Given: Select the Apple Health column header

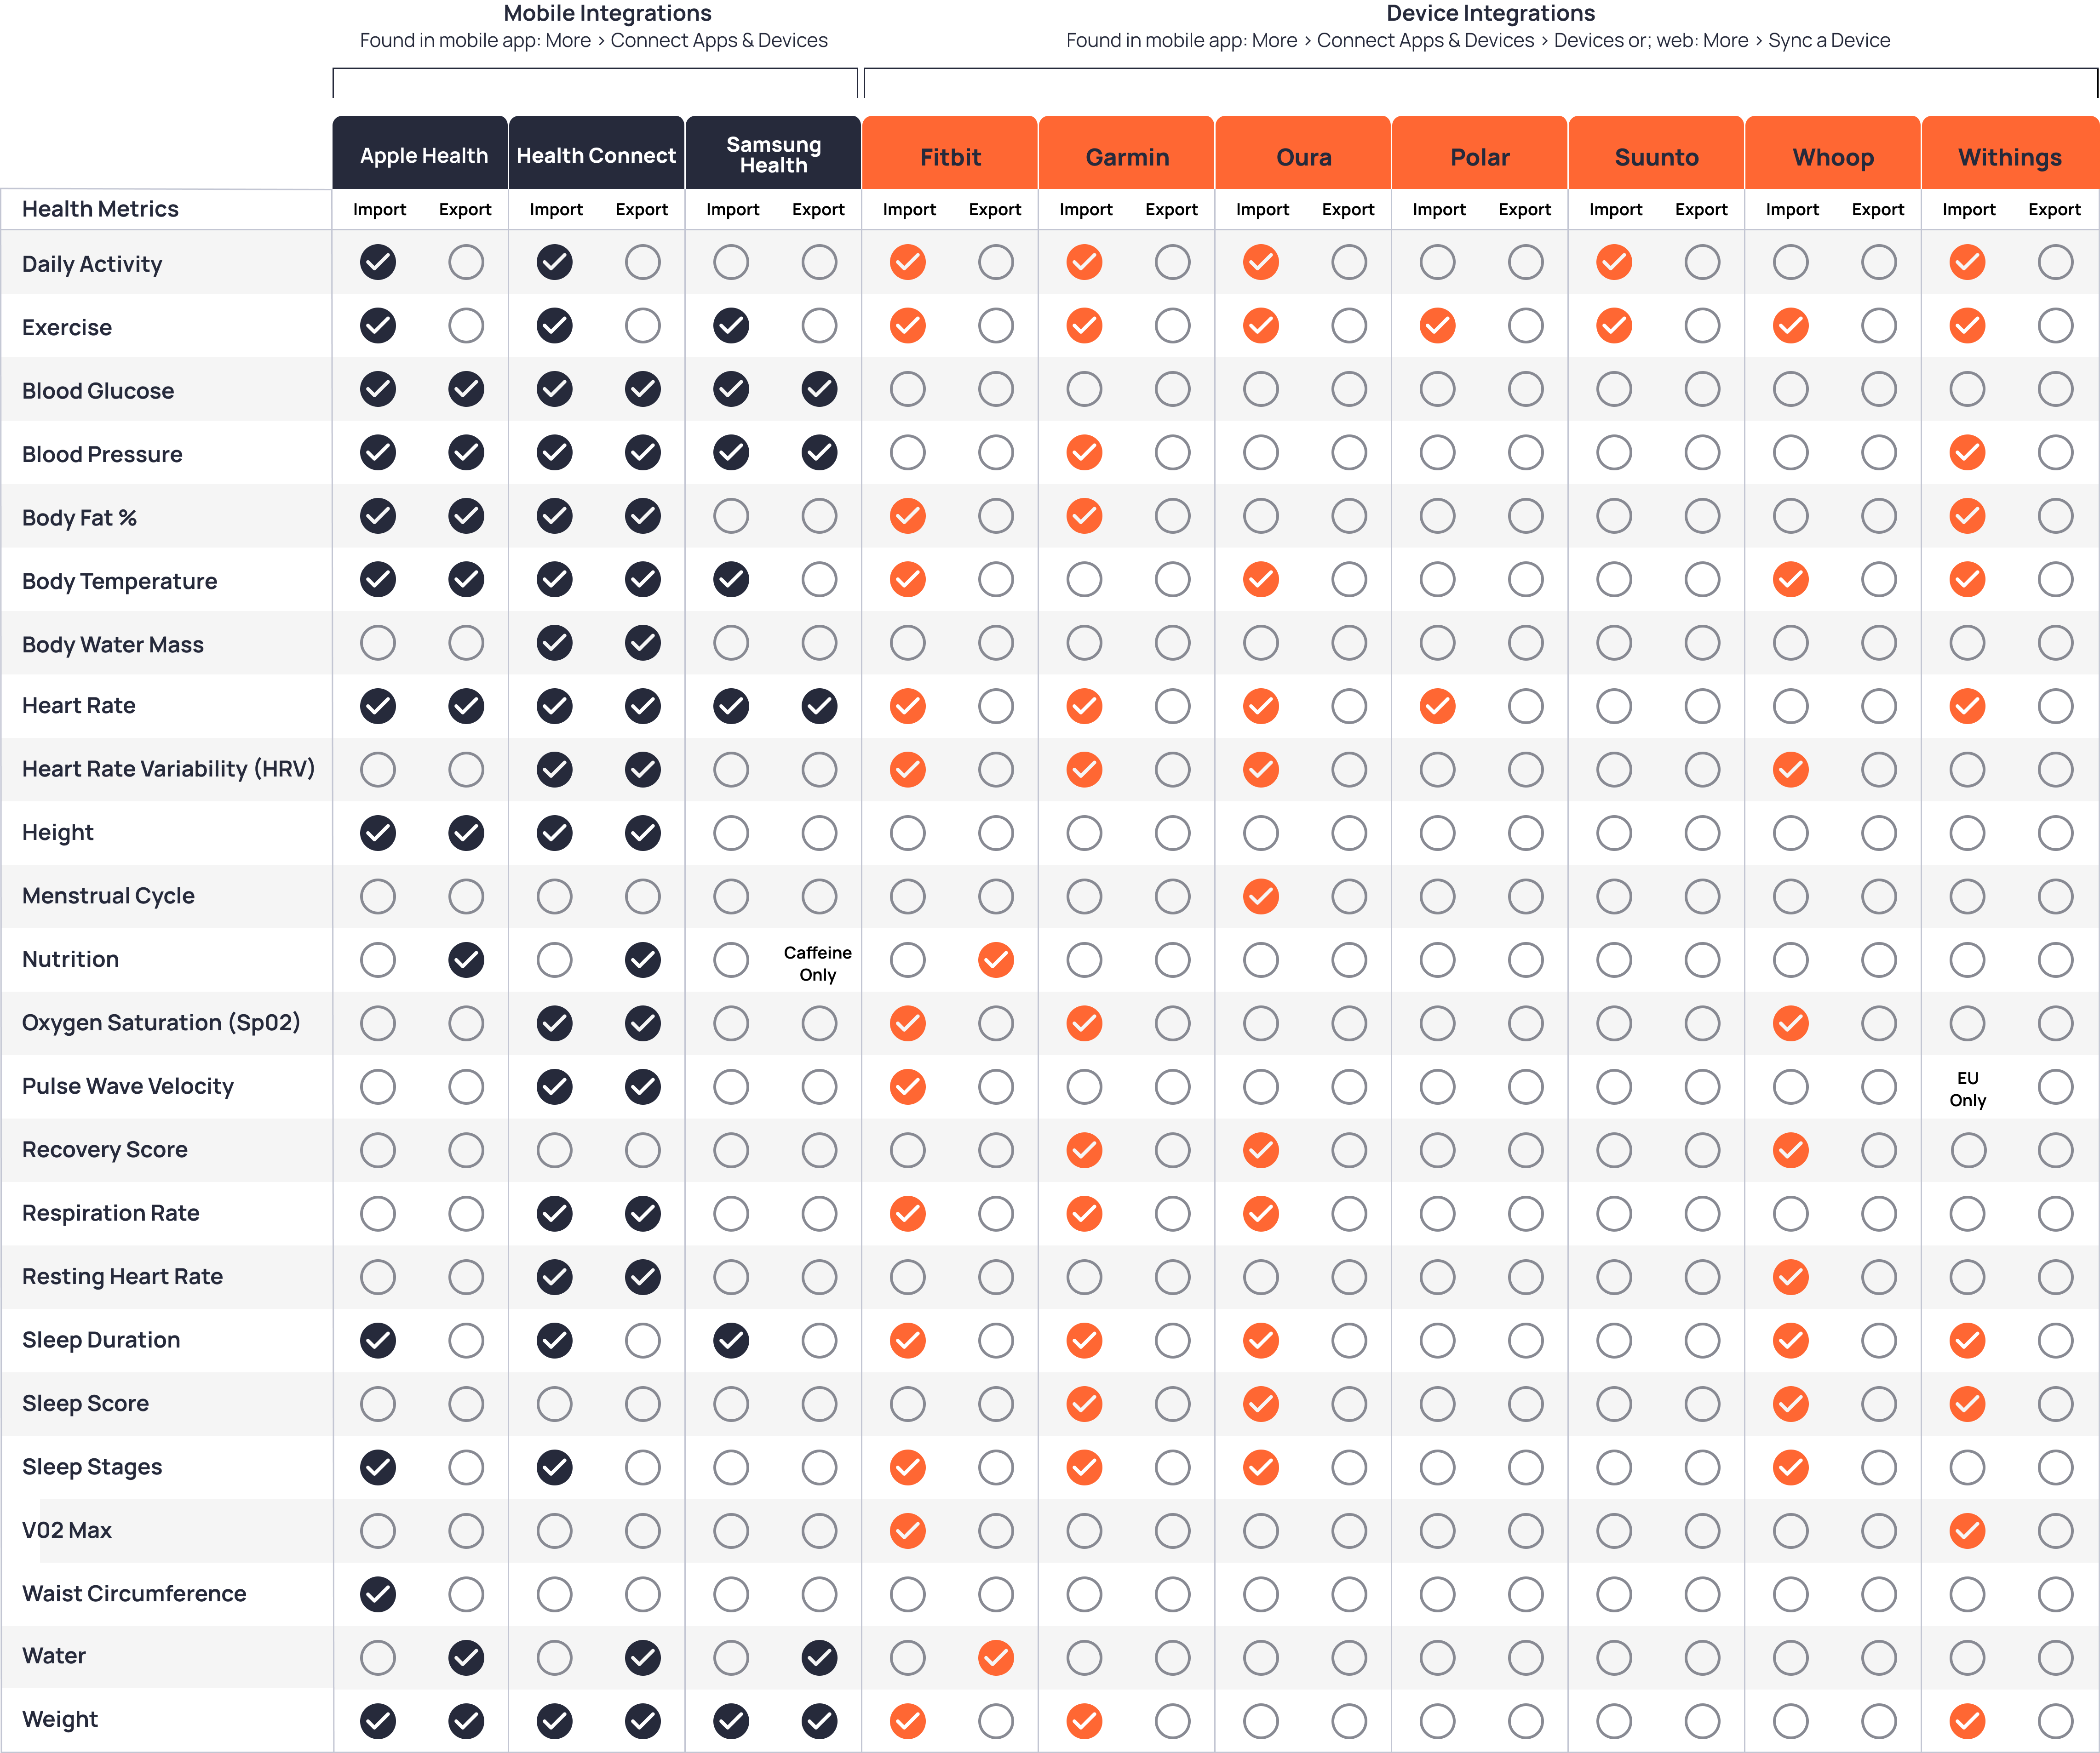Looking at the screenshot, I should pyautogui.click(x=420, y=153).
